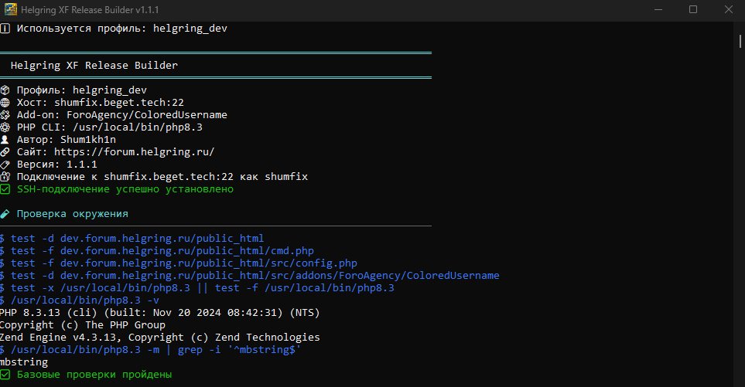Maximize the Release Builder window
Screen dimensions: 745x387
pos(693,9)
